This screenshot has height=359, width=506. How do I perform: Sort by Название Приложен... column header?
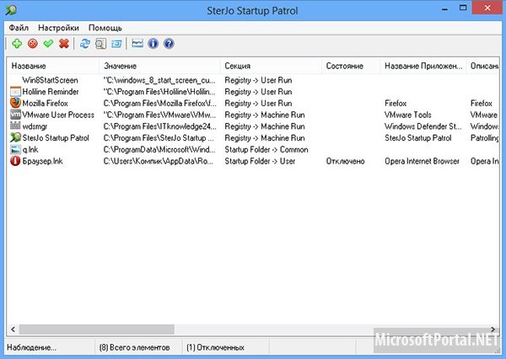(x=423, y=66)
